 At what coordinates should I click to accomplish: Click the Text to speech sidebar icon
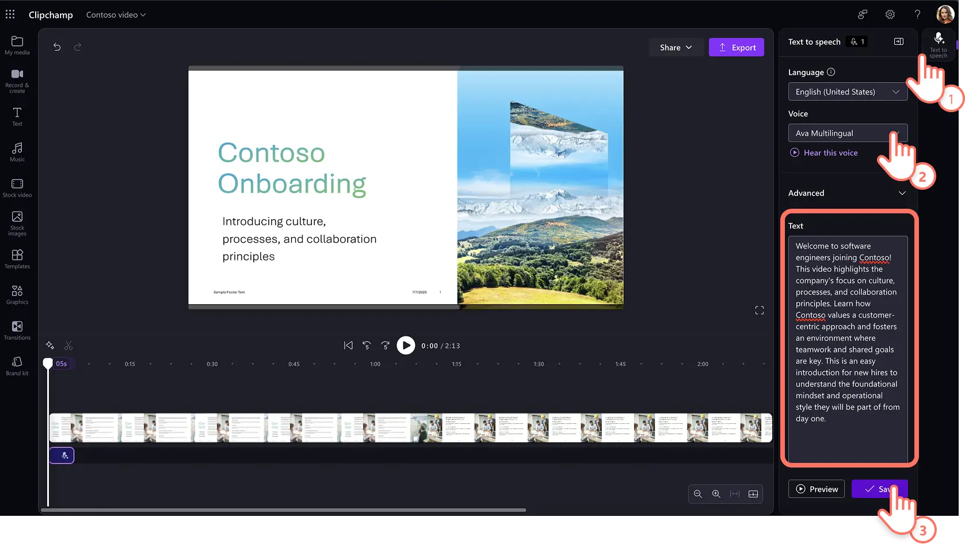(x=939, y=45)
